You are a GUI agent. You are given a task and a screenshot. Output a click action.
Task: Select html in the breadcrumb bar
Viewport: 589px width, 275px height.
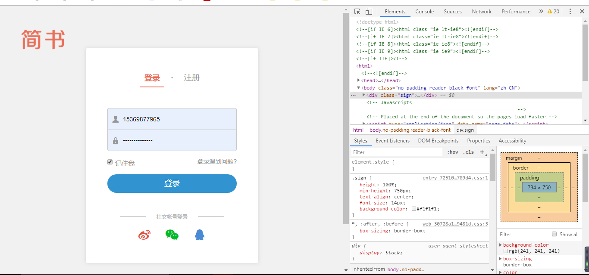coord(358,130)
